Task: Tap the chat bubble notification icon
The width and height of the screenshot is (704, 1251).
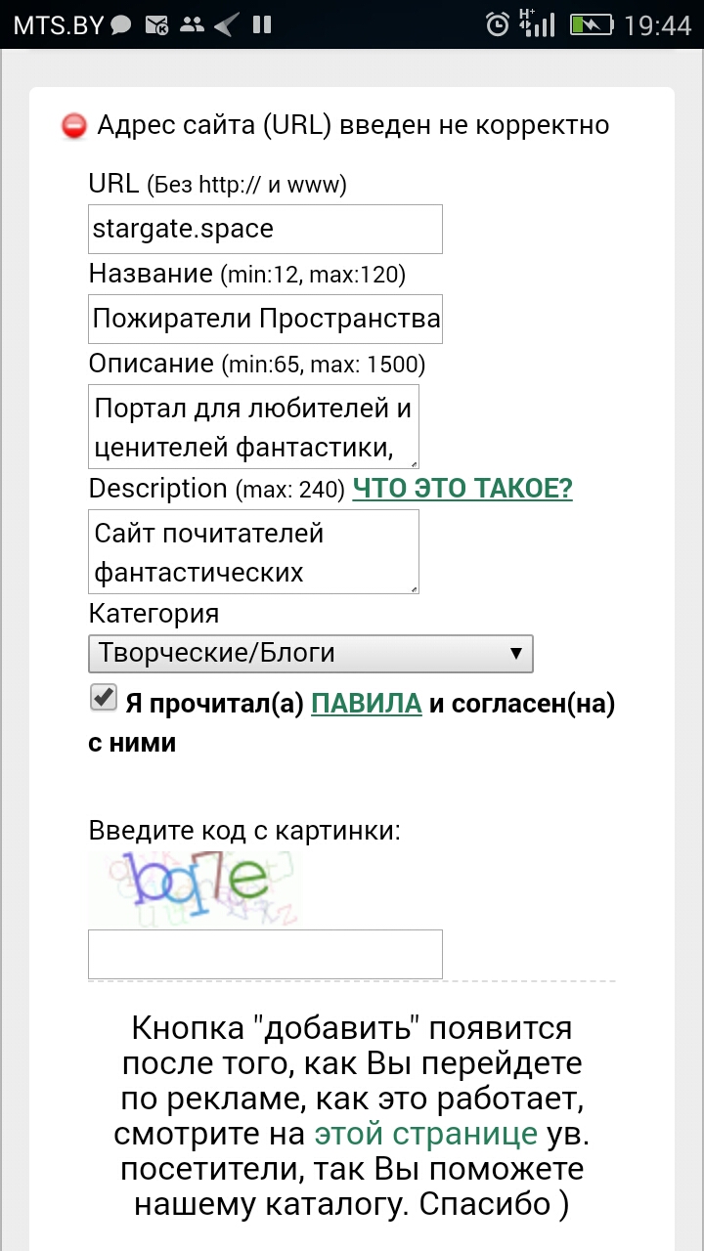Action: tap(121, 25)
